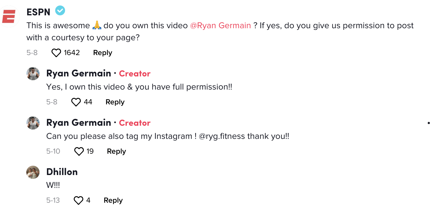The width and height of the screenshot is (431, 212).
Task: Reply to "Yes, I own this video" comment
Action: pyautogui.click(x=115, y=102)
